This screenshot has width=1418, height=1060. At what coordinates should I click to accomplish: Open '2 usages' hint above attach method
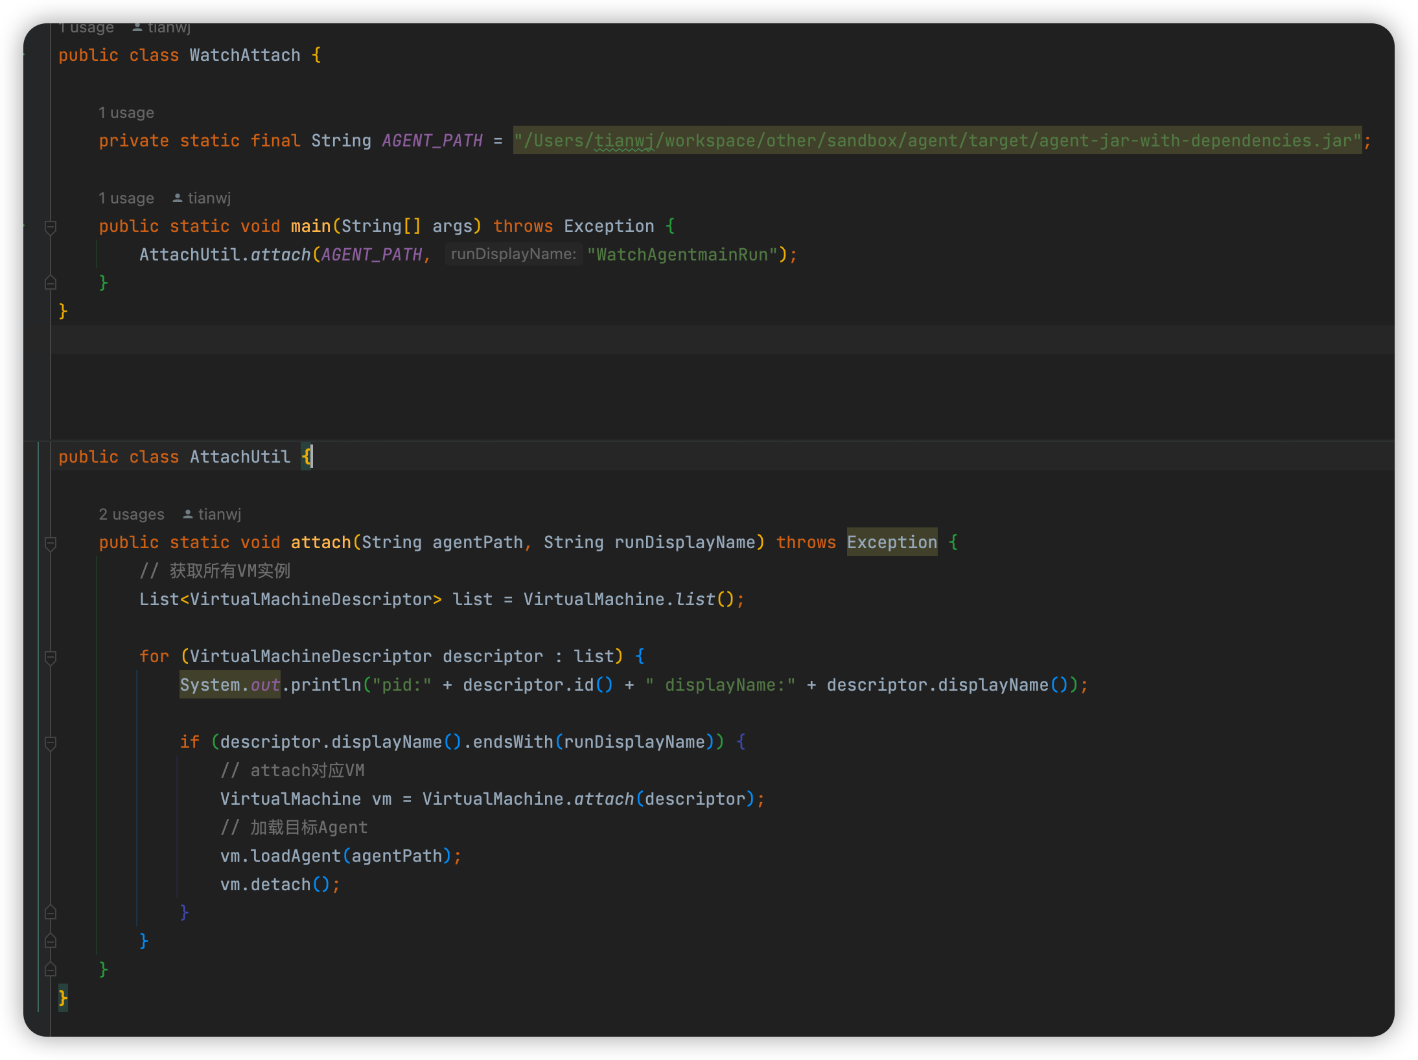(132, 514)
